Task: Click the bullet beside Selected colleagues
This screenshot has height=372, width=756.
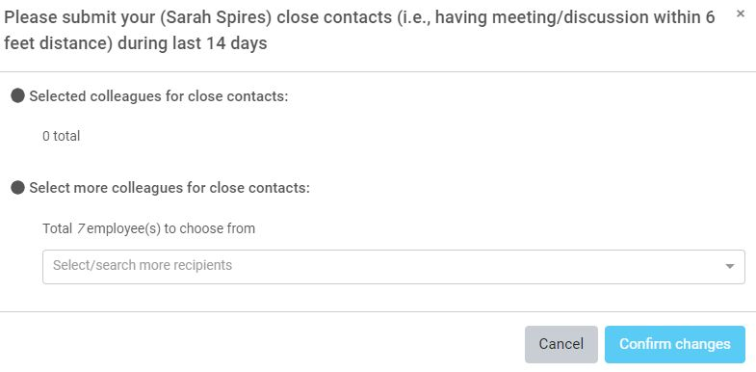Action: tap(18, 95)
